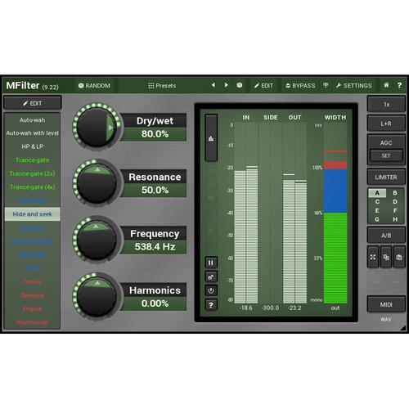Select preset slot C
The image size is (409, 409).
[x=377, y=202]
